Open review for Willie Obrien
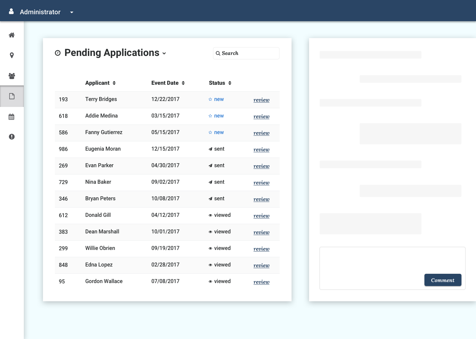This screenshot has width=476, height=339. [x=261, y=249]
